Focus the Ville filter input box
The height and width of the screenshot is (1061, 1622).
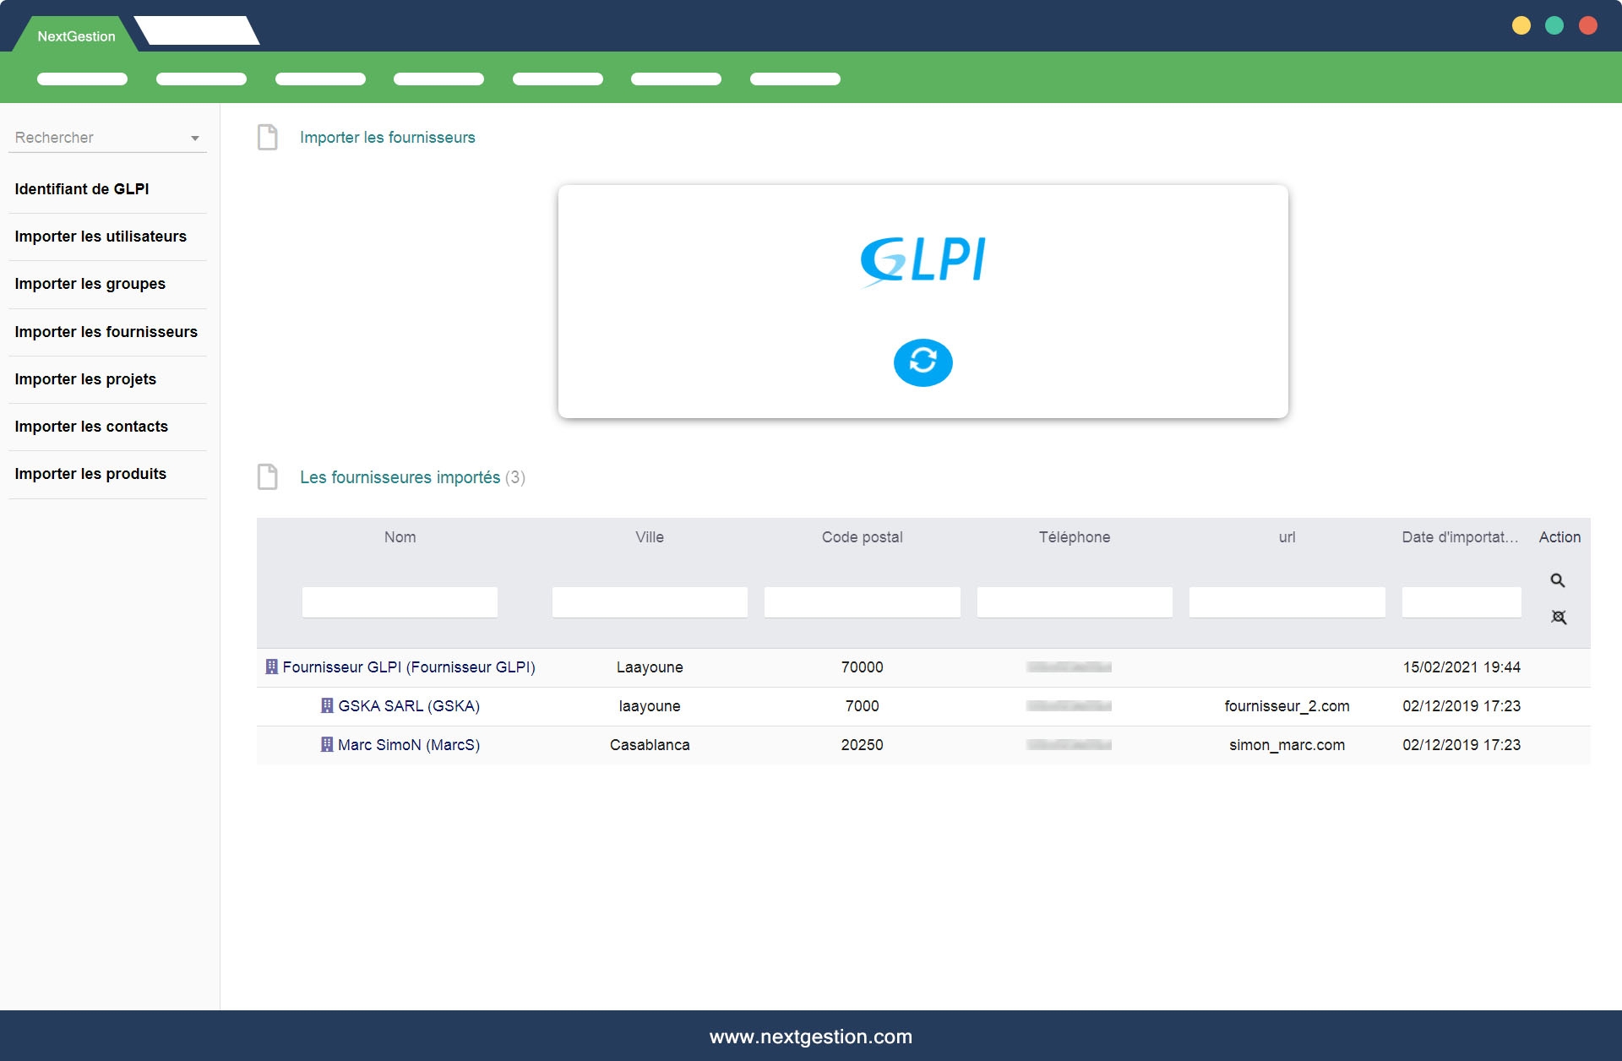pyautogui.click(x=649, y=602)
